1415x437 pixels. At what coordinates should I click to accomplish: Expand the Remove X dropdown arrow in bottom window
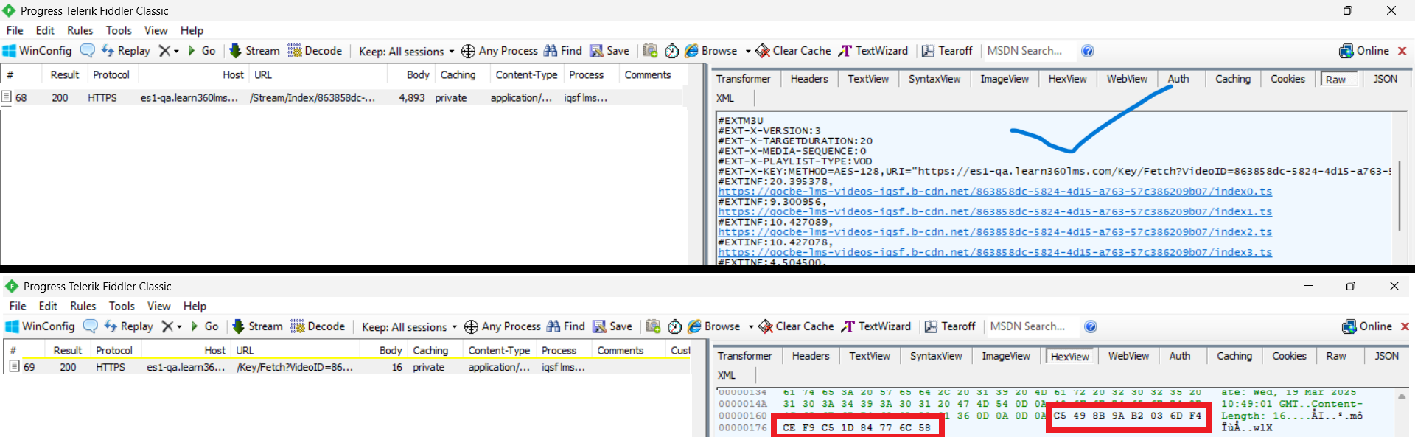pyautogui.click(x=179, y=327)
